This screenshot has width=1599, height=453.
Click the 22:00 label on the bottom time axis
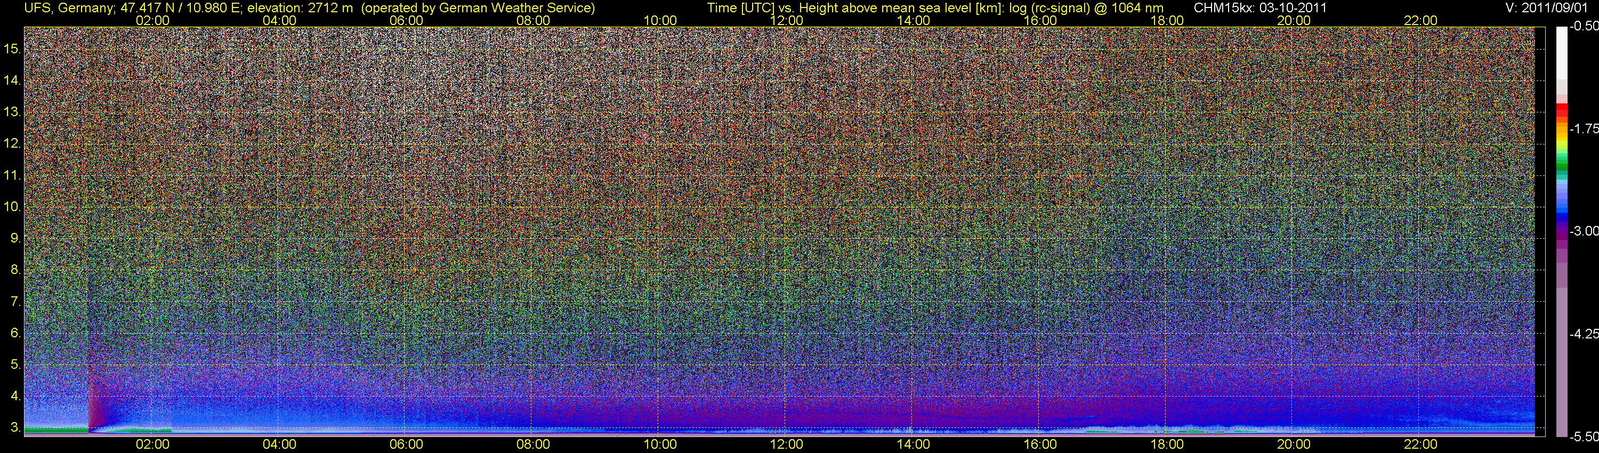1421,444
